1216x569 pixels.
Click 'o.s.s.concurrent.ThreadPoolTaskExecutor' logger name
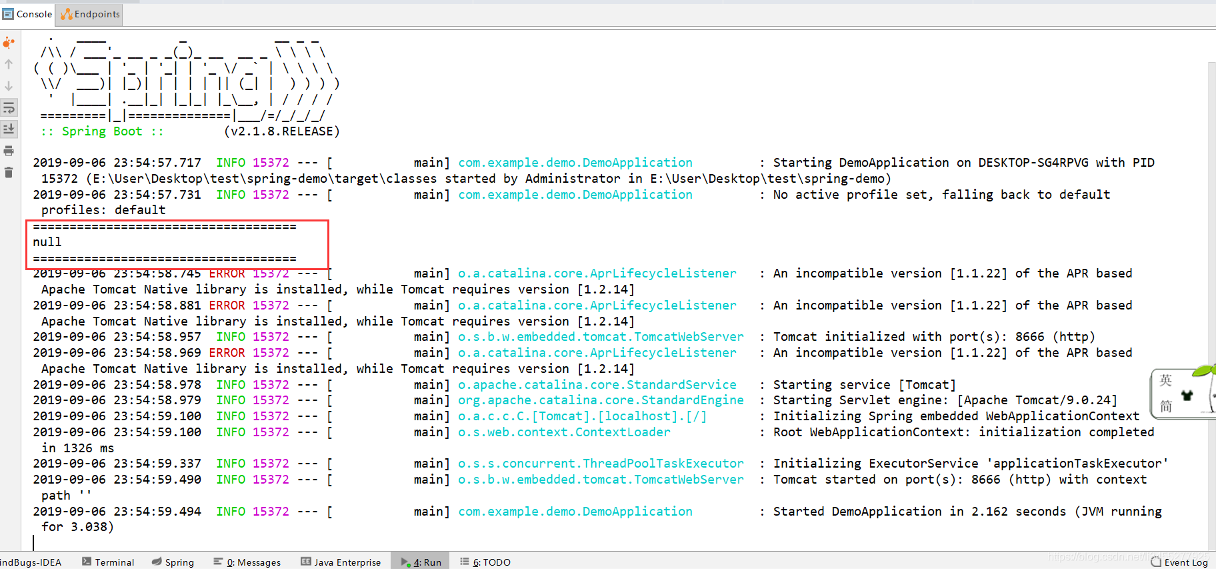tap(601, 464)
